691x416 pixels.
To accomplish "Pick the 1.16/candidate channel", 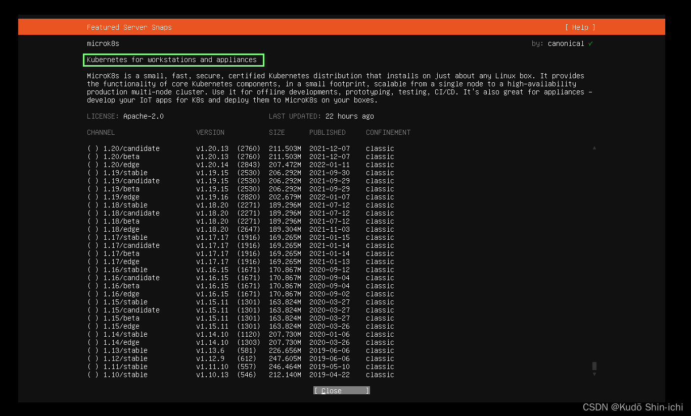I will (241, 278).
